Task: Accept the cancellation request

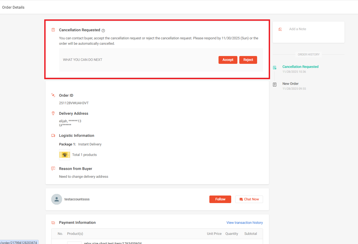Action: [x=228, y=60]
